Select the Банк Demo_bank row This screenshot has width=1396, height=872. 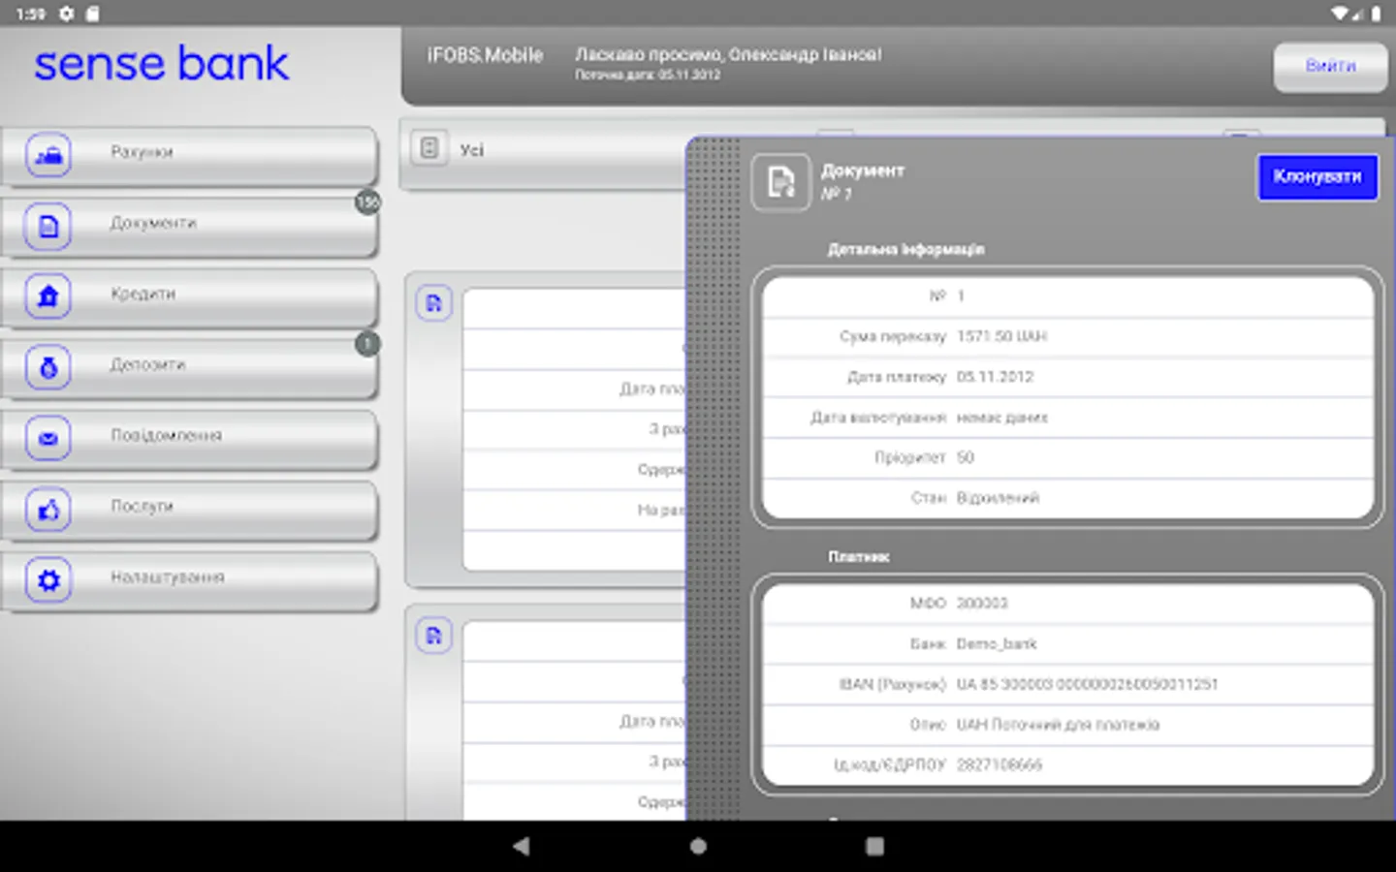click(1067, 643)
